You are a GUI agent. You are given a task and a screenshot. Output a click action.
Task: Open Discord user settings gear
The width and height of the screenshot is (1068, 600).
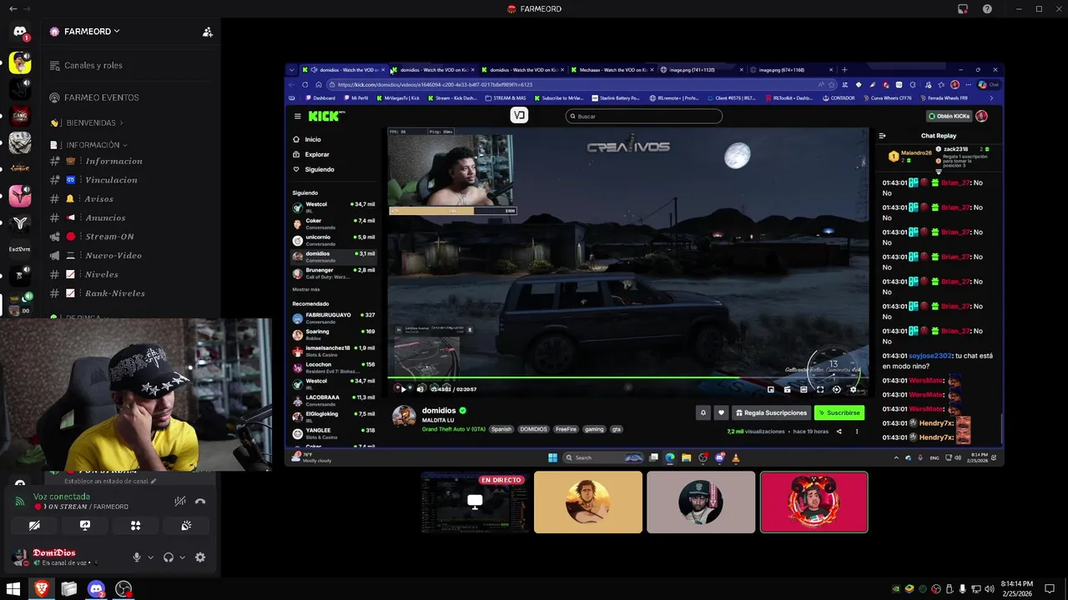click(200, 557)
